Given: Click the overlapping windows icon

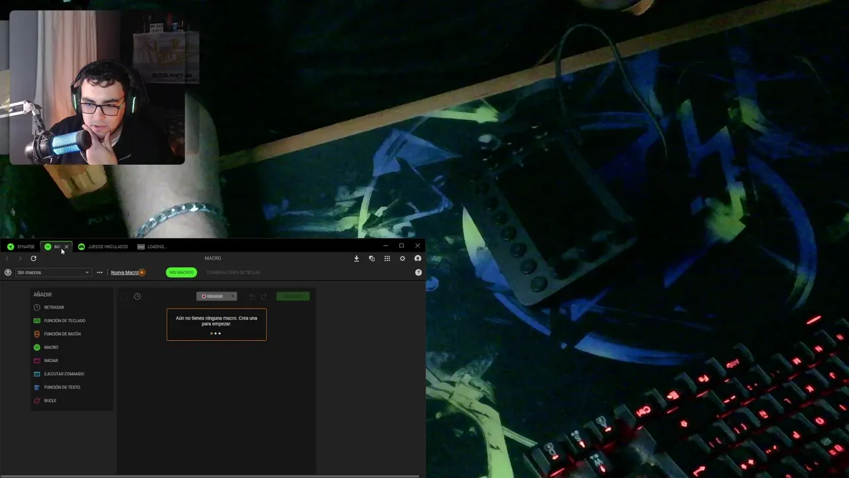Looking at the screenshot, I should 371,258.
